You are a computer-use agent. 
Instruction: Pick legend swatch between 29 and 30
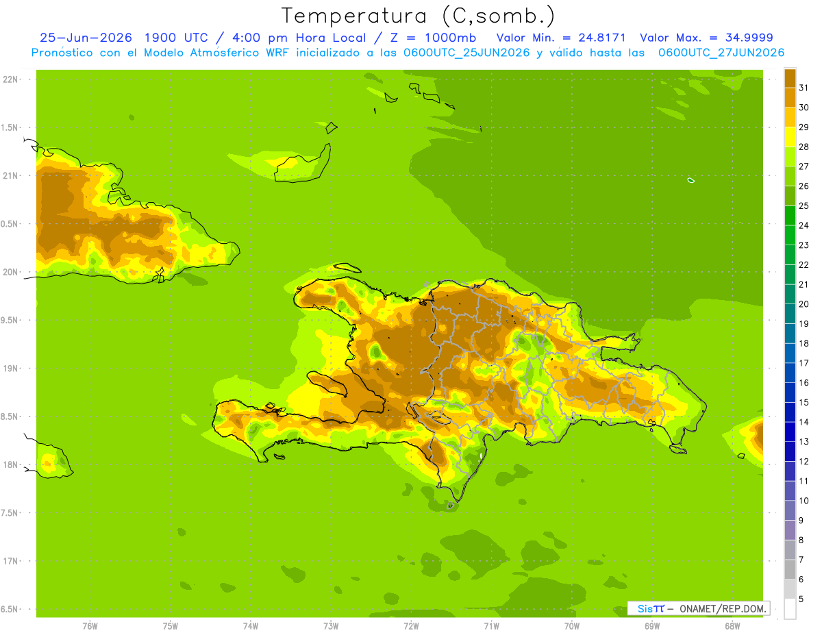[790, 117]
